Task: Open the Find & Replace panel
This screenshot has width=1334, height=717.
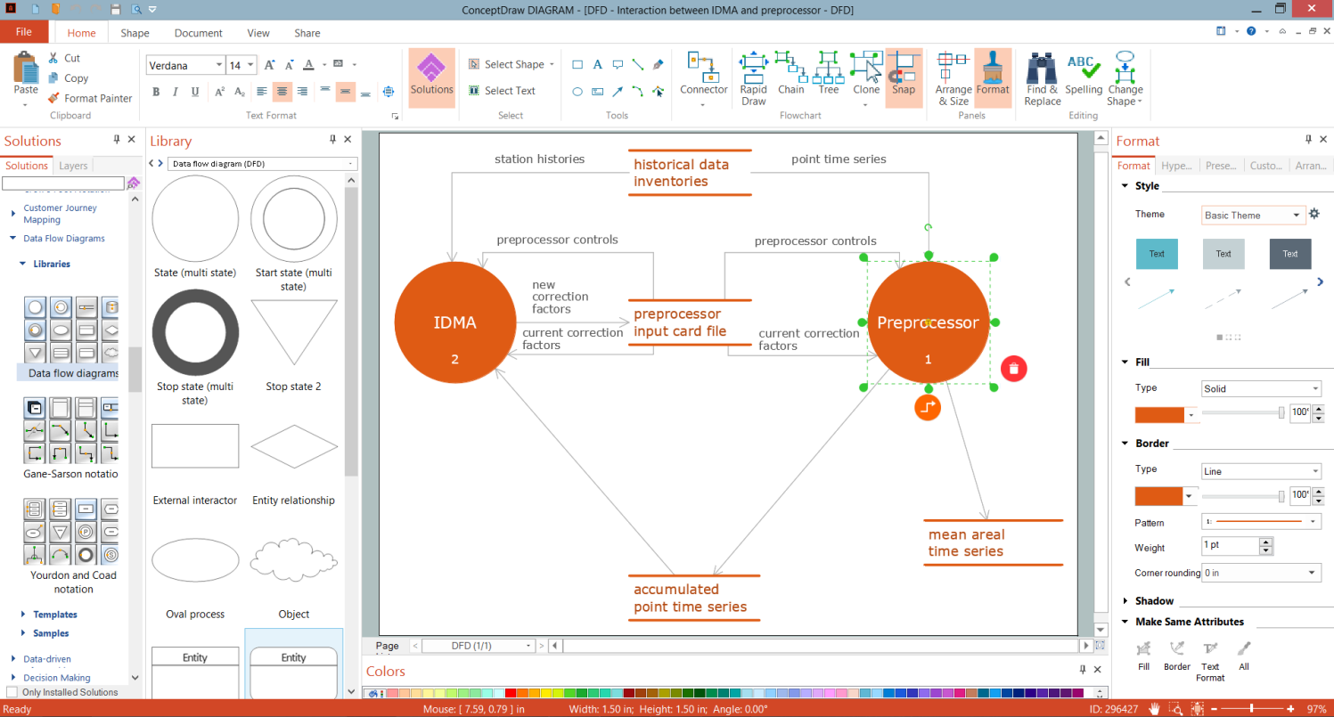Action: pyautogui.click(x=1041, y=78)
